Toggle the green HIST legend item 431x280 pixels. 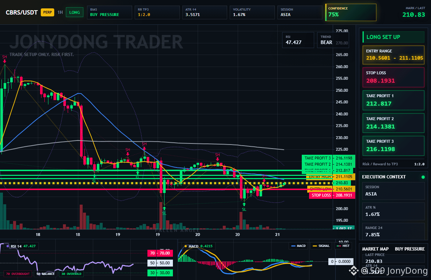point(343,246)
